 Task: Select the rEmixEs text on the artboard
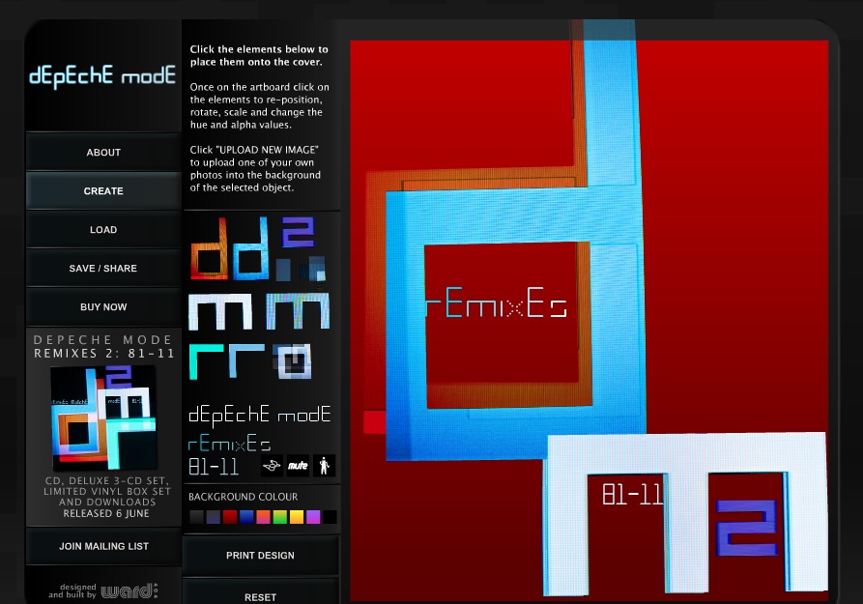pos(497,303)
